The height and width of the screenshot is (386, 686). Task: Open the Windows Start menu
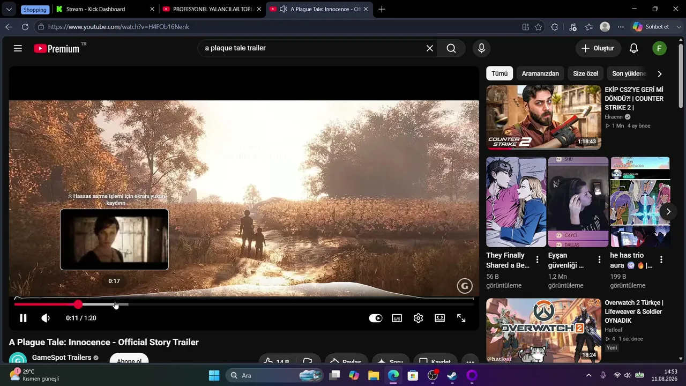(x=214, y=375)
